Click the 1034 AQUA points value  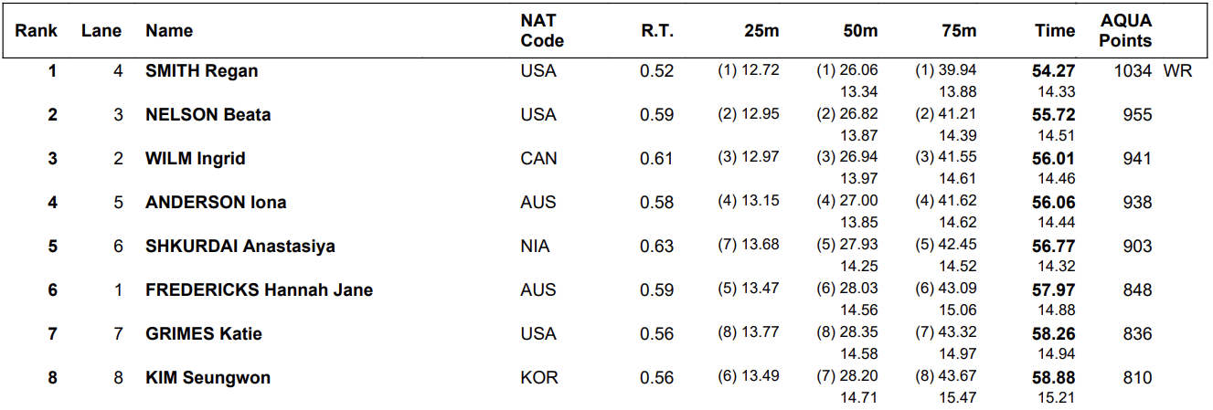tap(1133, 70)
